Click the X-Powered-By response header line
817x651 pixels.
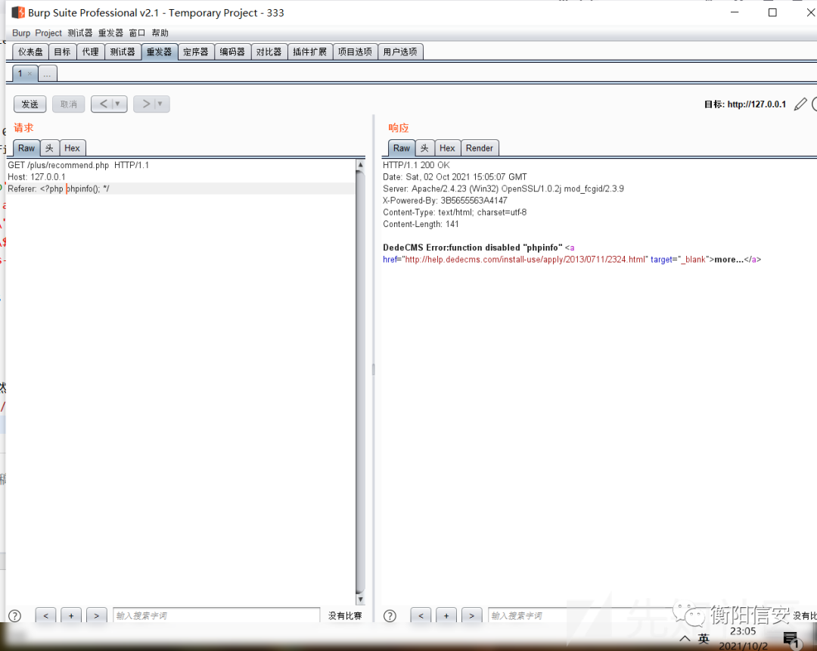pos(445,201)
